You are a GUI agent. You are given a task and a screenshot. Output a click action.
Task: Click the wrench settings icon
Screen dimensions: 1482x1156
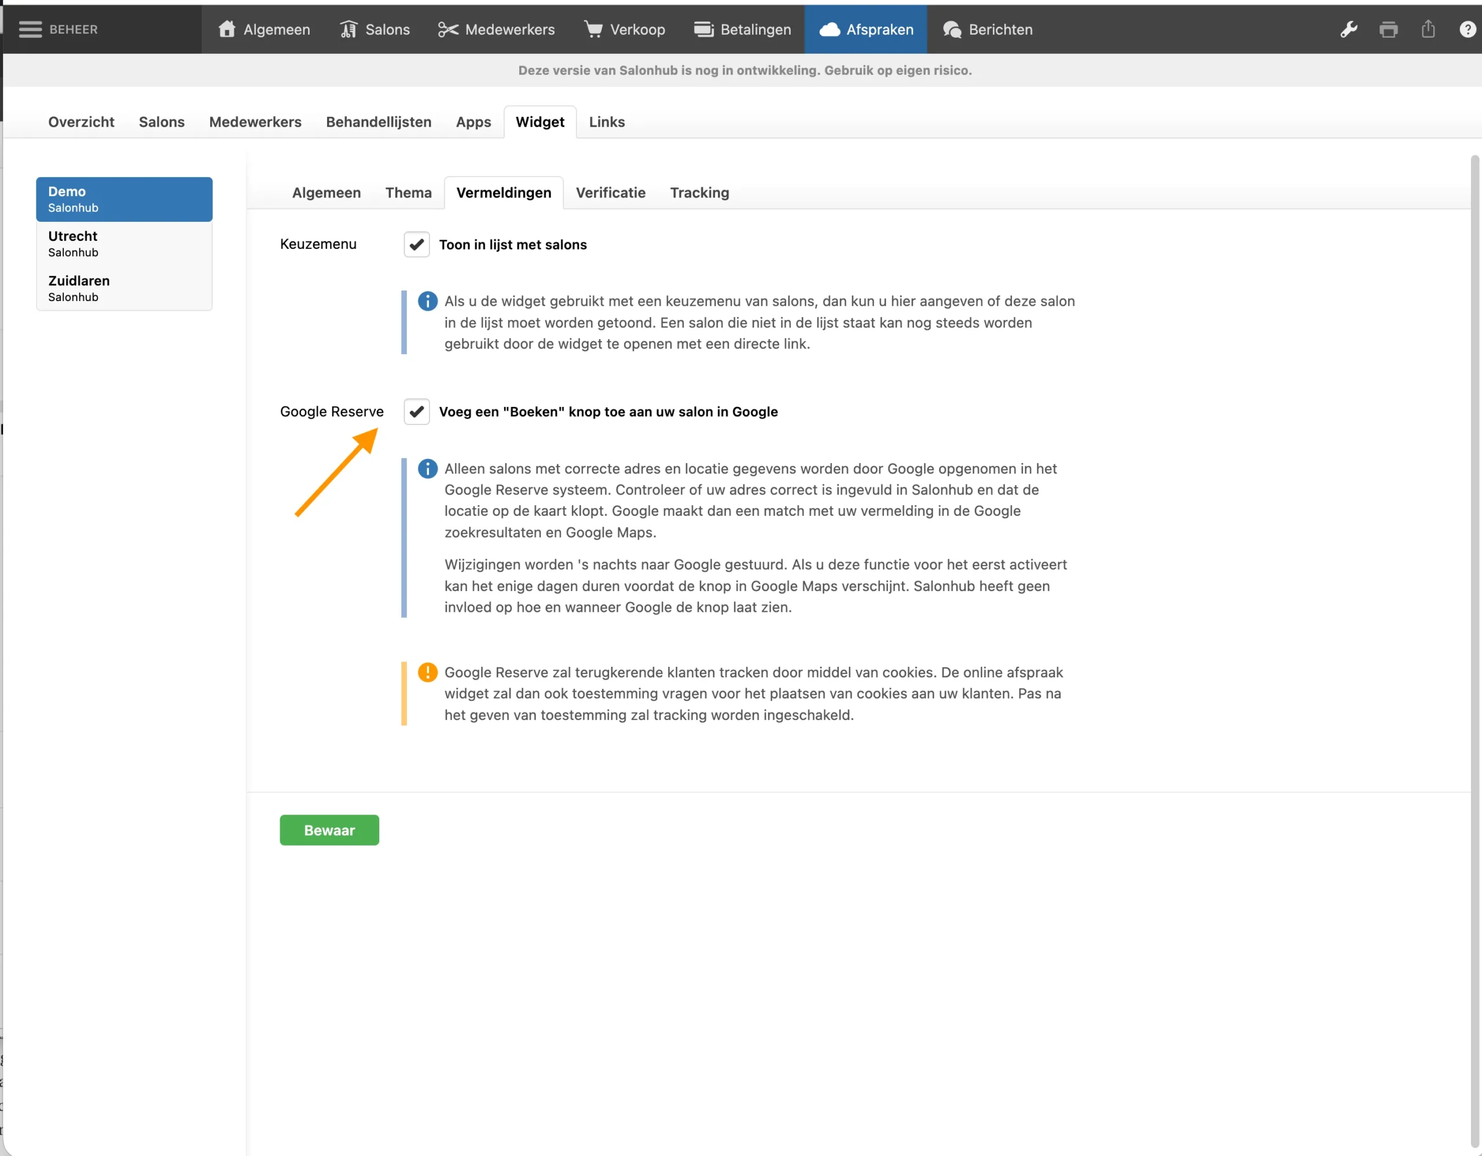tap(1348, 29)
